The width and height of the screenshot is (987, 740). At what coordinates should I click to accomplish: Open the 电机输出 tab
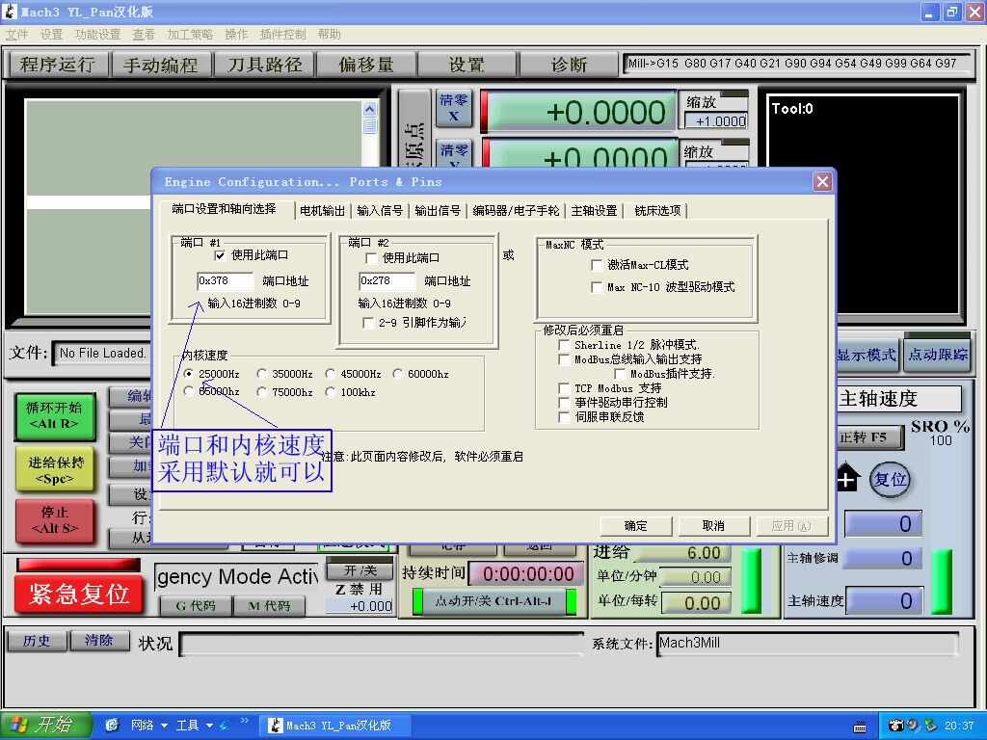[322, 211]
